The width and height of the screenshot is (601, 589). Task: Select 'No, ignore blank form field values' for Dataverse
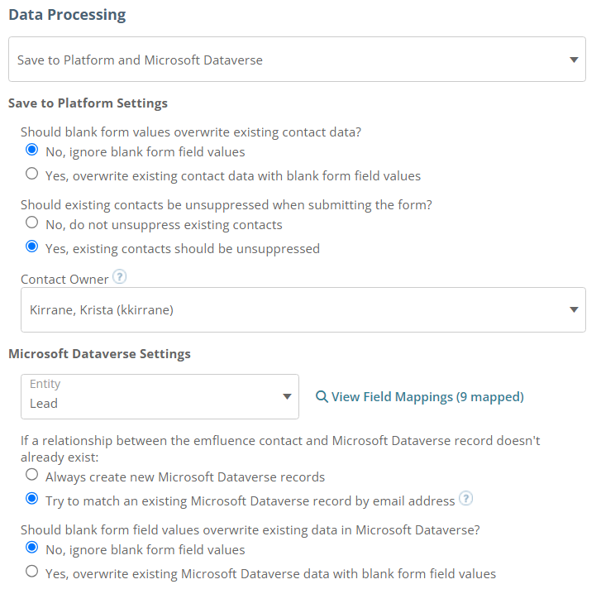(x=31, y=548)
